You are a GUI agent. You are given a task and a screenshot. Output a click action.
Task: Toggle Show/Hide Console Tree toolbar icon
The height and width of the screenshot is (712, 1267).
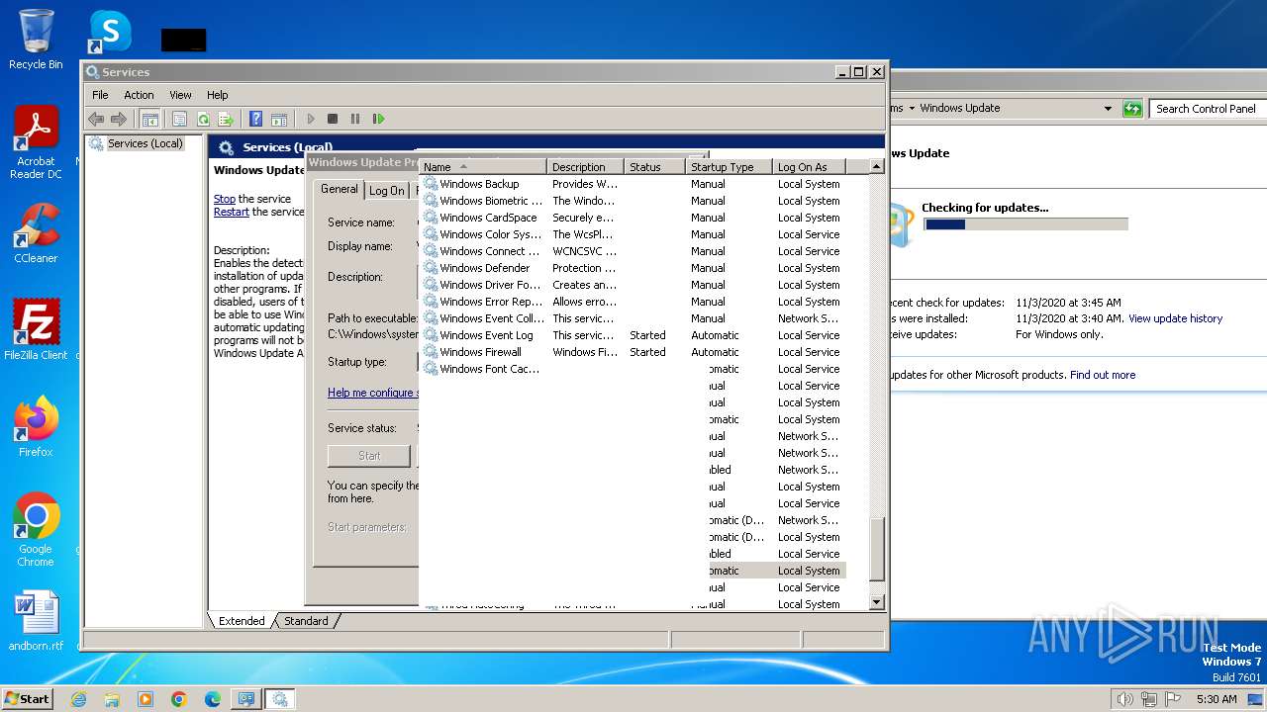point(150,119)
